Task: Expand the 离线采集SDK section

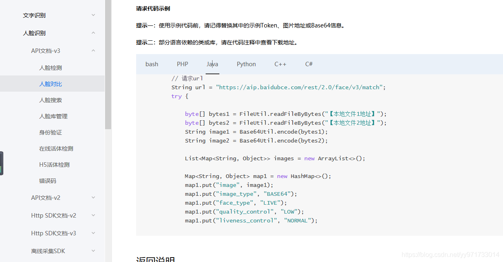Action: click(x=48, y=251)
